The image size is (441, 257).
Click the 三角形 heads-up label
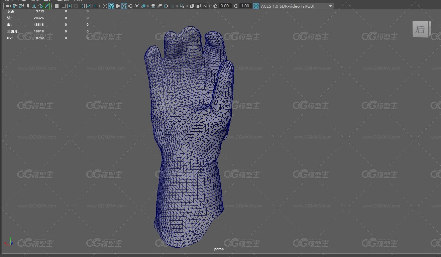click(13, 31)
